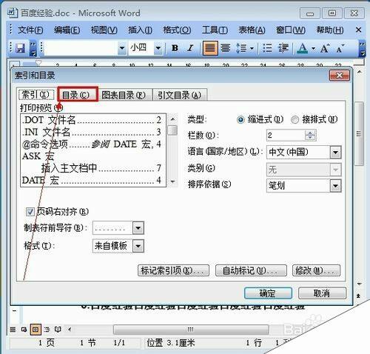Switch to the 索引(X) tab
Image resolution: width=370 pixels, height=354 pixels.
tap(36, 94)
